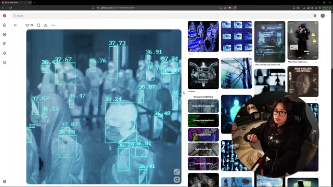Expand the account menu chevron beside the avatar
Viewport: 333px width, 187px height.
327,16
